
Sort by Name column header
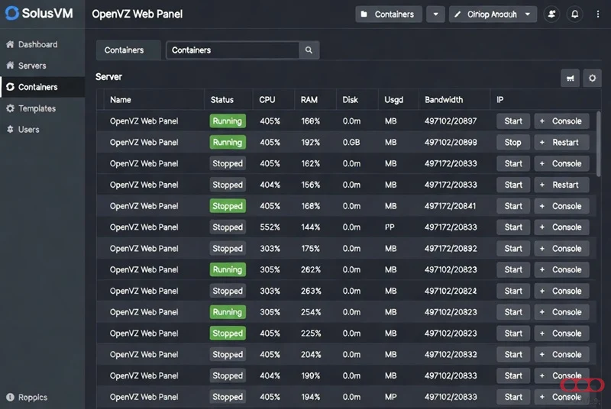121,100
